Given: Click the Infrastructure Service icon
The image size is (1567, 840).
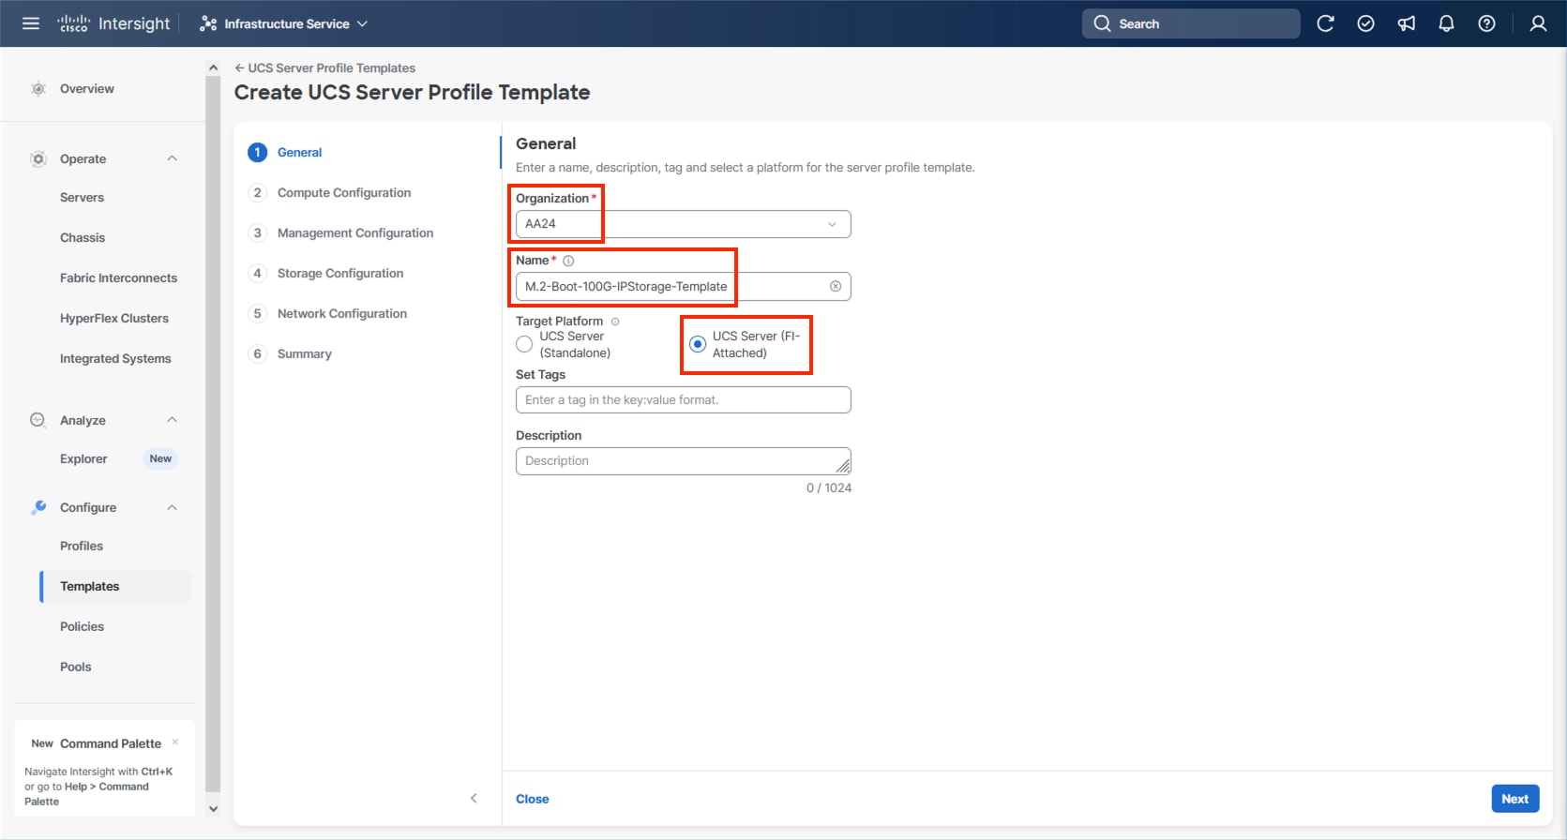Looking at the screenshot, I should (208, 23).
